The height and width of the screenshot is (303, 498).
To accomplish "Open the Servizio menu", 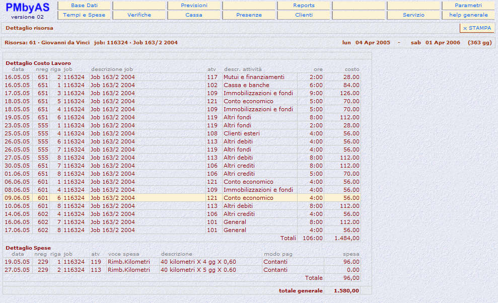I will (413, 15).
